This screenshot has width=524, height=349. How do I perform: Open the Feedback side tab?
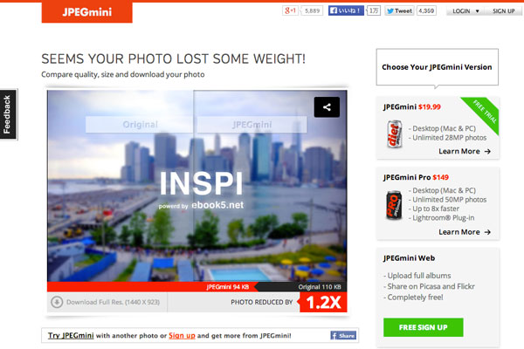click(9, 114)
